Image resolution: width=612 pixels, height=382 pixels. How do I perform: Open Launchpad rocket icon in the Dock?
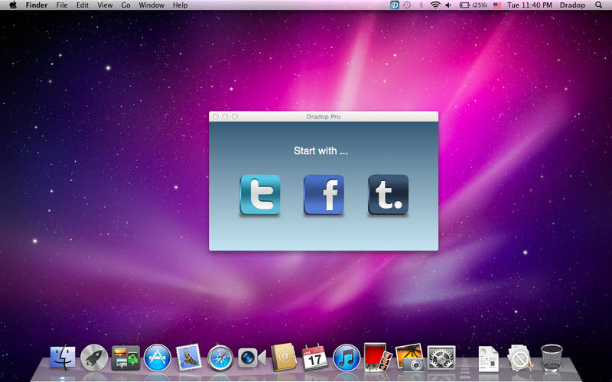click(94, 357)
